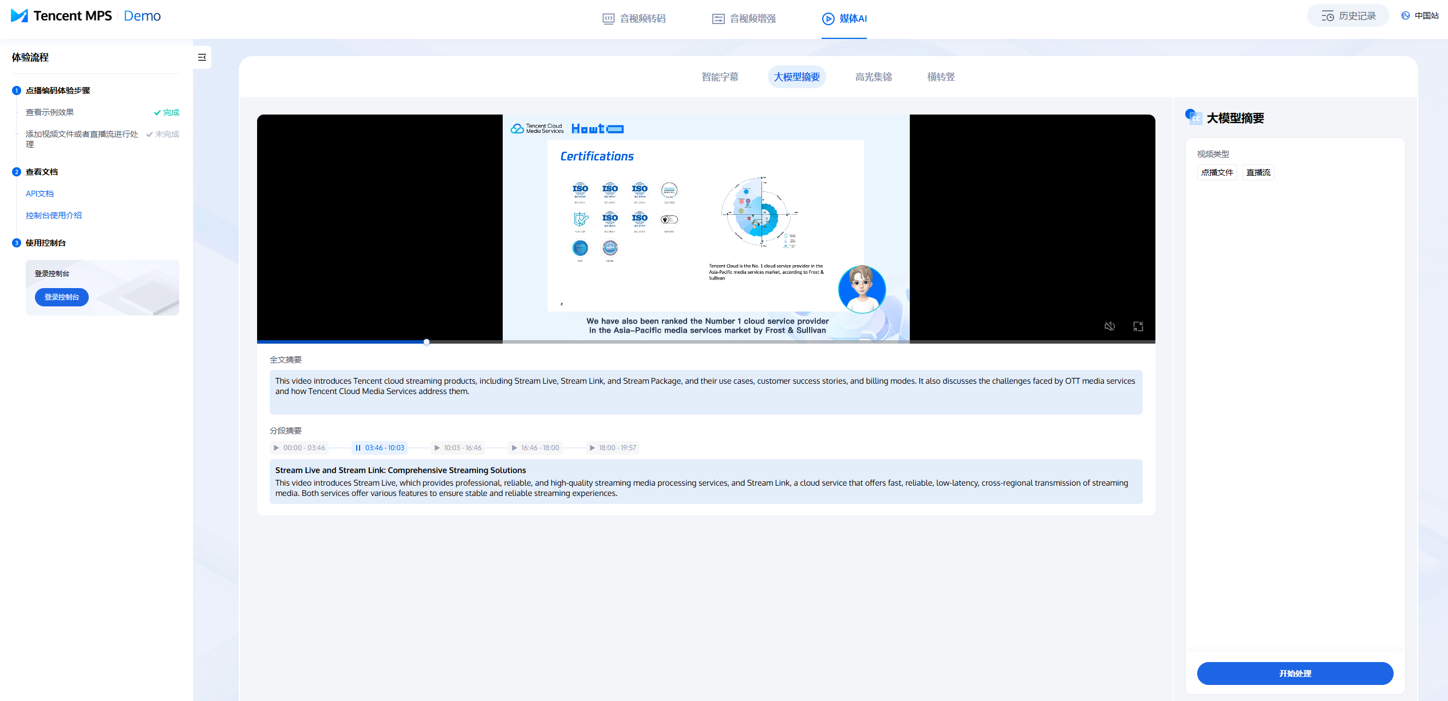Collapse the 体验流程 sidebar panel
This screenshot has width=1448, height=701.
[x=202, y=57]
